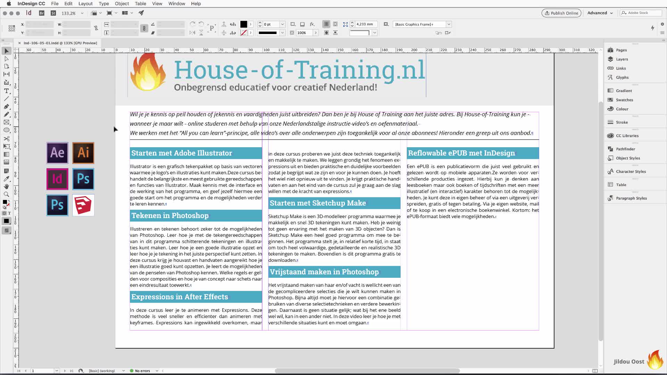Viewport: 667px width, 375px height.
Task: Click the drop shadow icon
Action: point(302,24)
